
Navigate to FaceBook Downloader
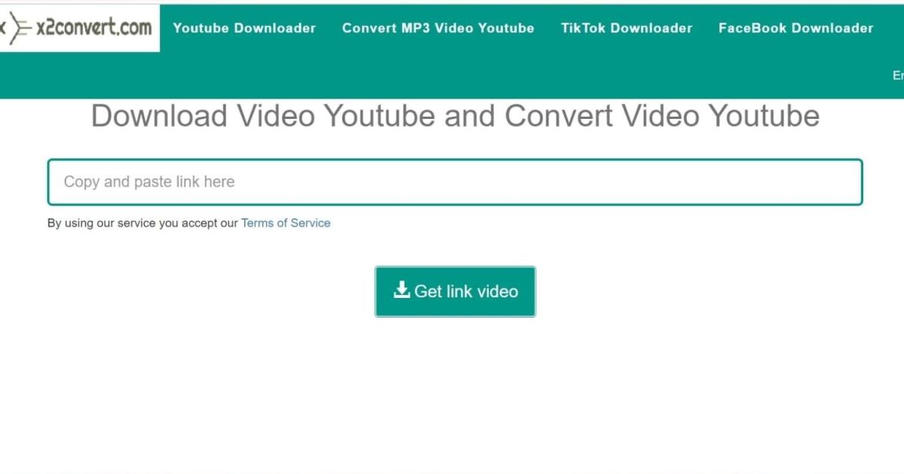pos(796,28)
